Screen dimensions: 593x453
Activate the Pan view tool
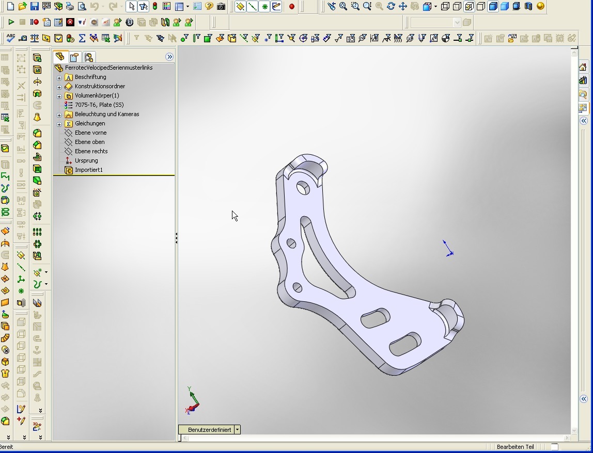403,7
